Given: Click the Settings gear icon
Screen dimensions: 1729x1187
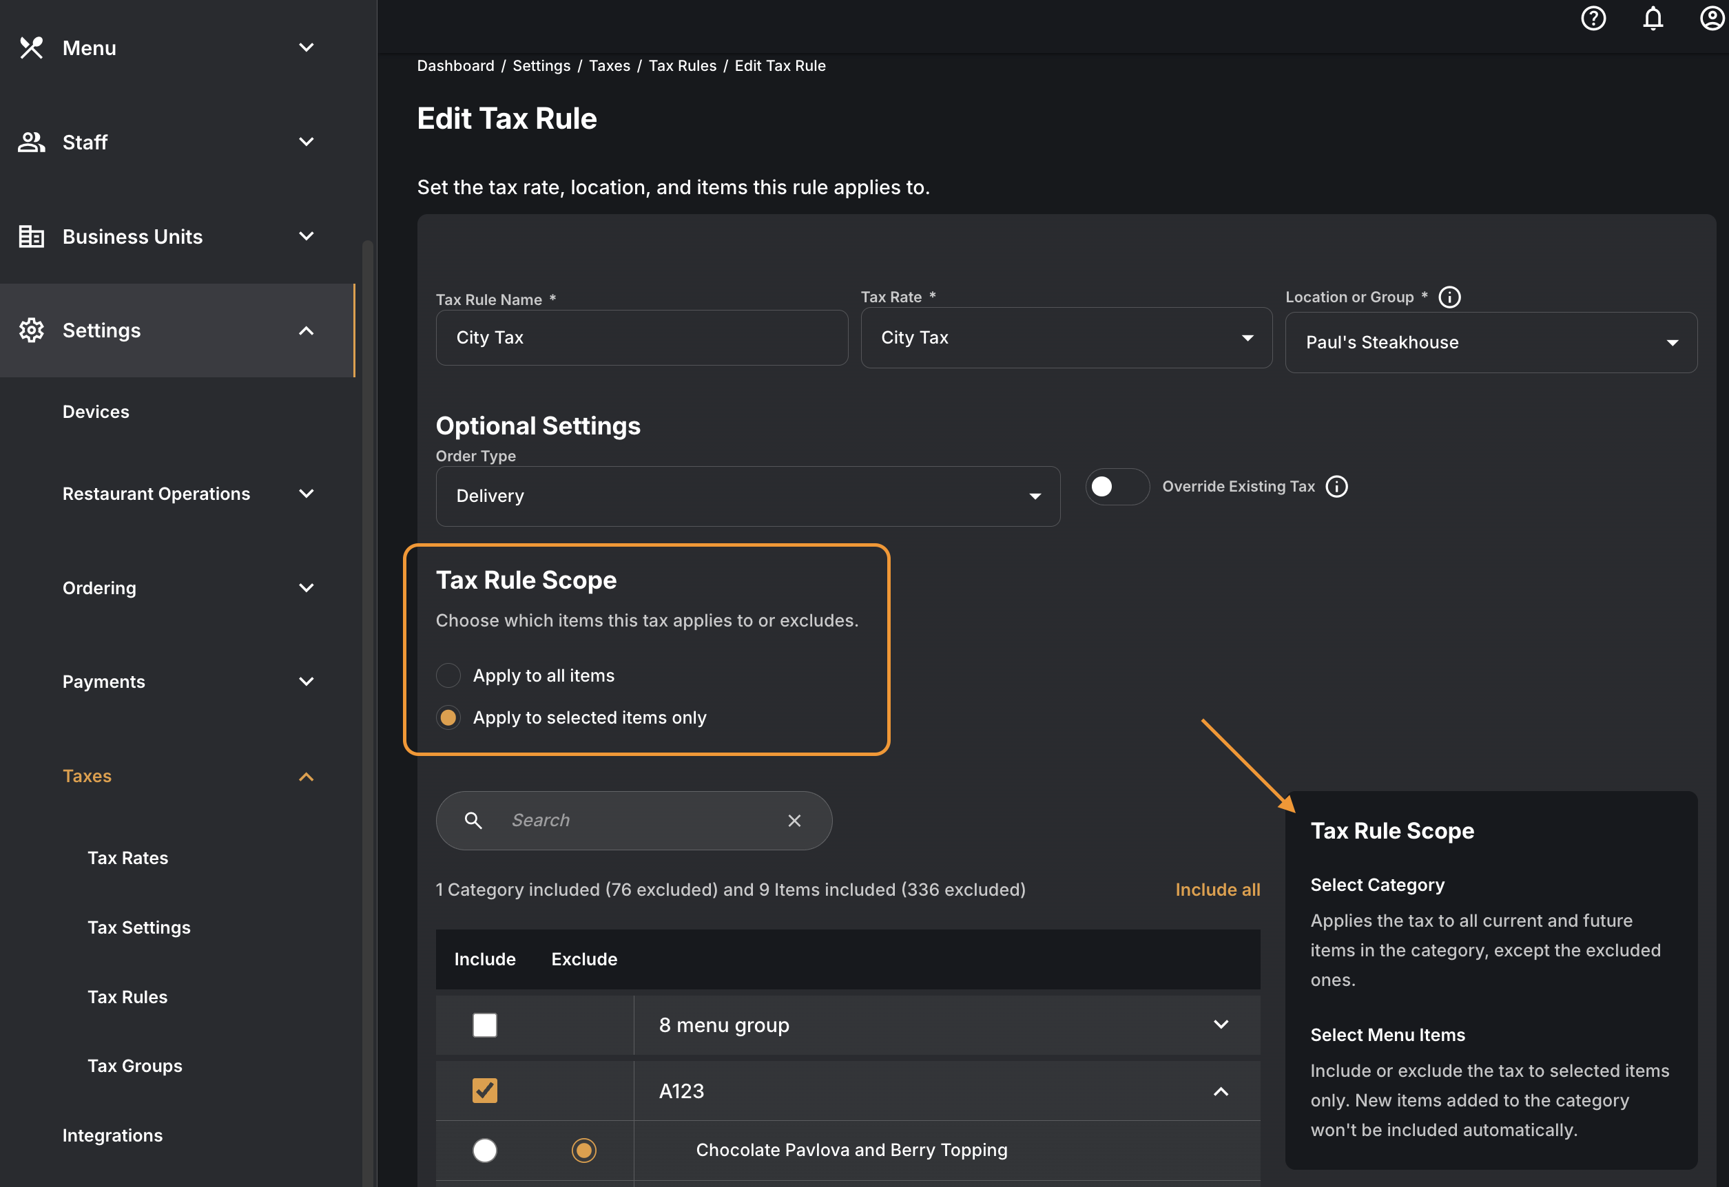Looking at the screenshot, I should coord(31,330).
